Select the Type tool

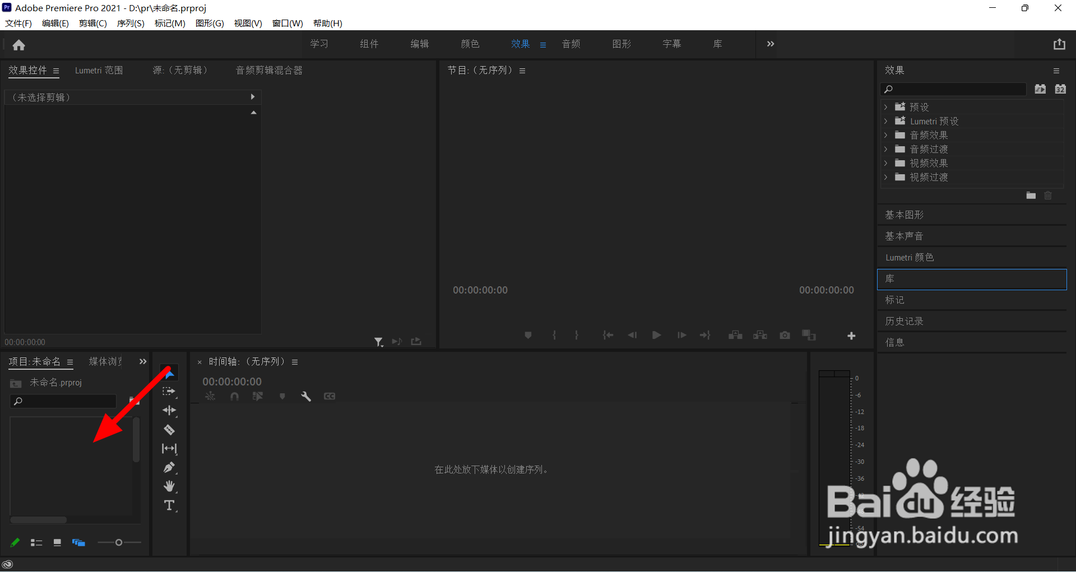[169, 505]
